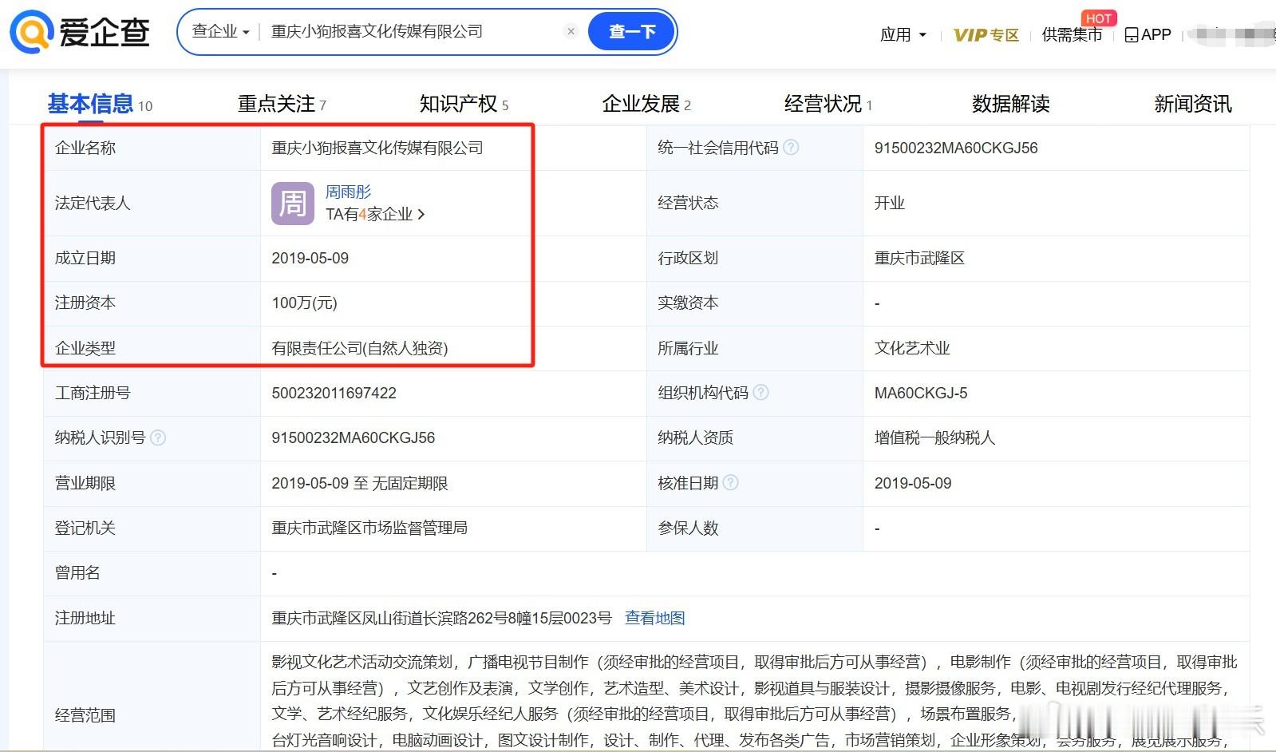Expand TA有4家企业 chevron link

[375, 214]
